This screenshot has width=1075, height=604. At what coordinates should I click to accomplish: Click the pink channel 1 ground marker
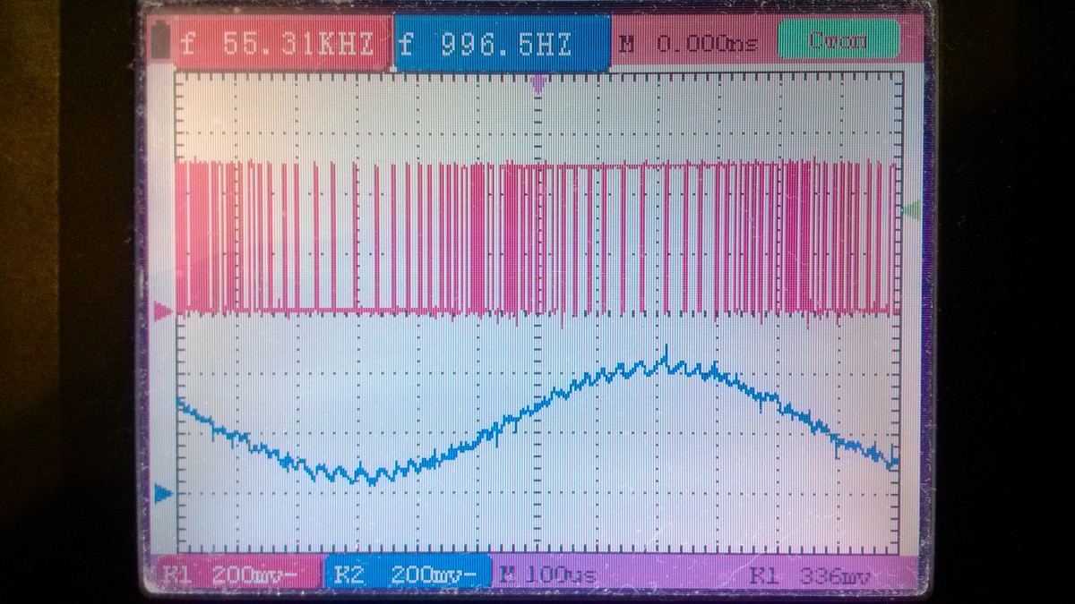(x=163, y=311)
